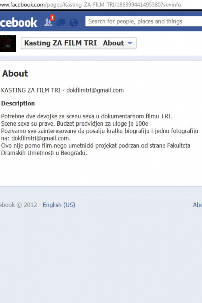Open the cut-off About link in footer
202x303 pixels.
click(x=198, y=205)
